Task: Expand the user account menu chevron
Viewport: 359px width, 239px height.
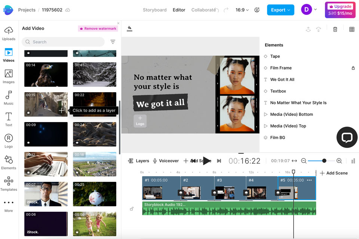Action: (315, 10)
